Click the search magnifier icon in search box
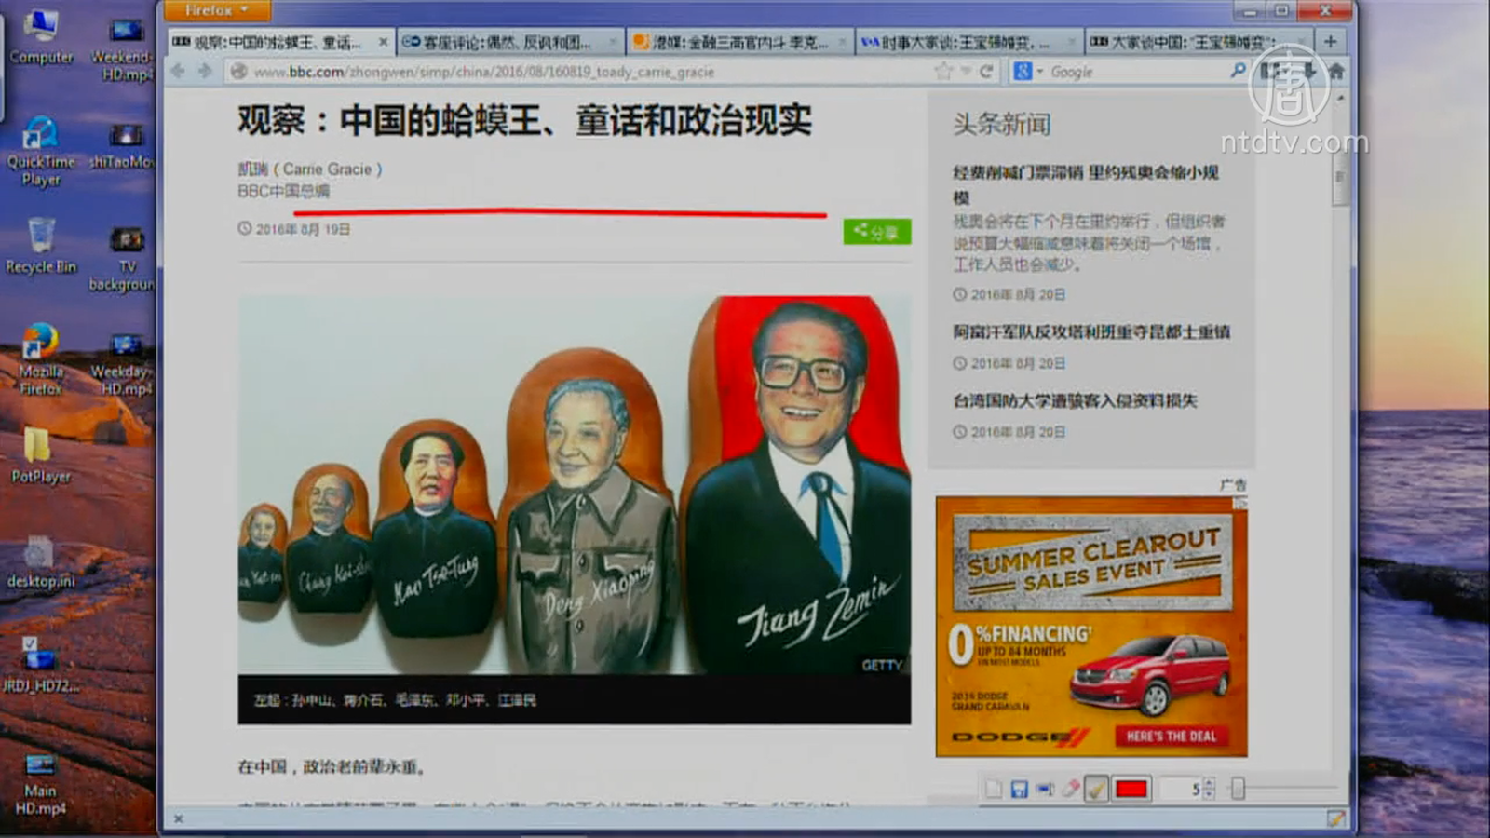This screenshot has width=1490, height=838. [1238, 71]
